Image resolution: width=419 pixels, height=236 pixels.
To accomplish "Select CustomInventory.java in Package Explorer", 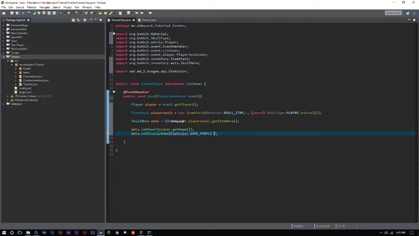I will [35, 81].
